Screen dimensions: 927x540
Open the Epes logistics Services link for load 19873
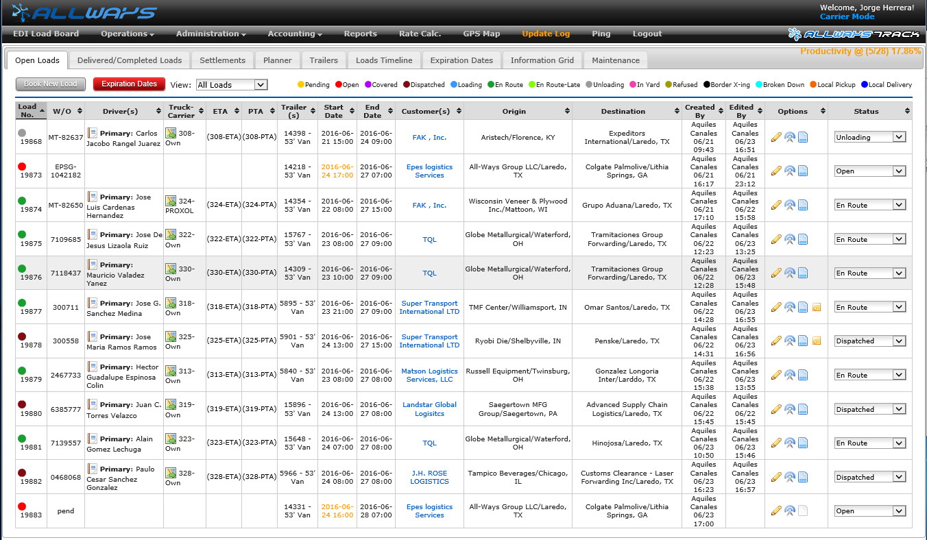(x=429, y=171)
